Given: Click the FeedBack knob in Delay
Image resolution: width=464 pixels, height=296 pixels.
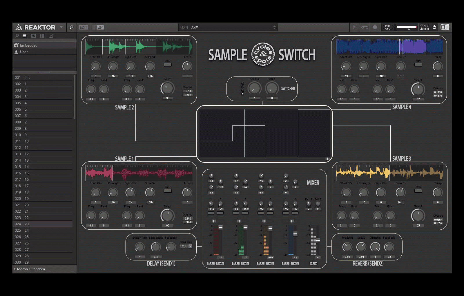Looking at the screenshot, I should (x=171, y=247).
